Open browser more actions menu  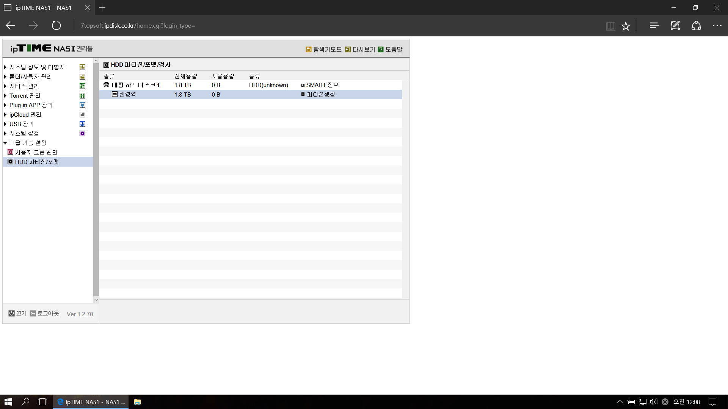tap(717, 26)
